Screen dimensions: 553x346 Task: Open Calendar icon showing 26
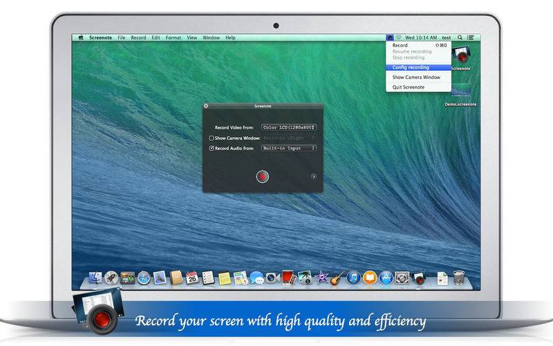[192, 278]
